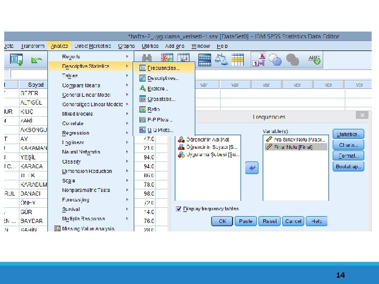Click the Split File grid icon
Screen dimensions: 379x284
[204, 59]
